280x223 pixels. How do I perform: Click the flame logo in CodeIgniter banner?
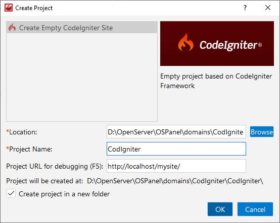pyautogui.click(x=185, y=42)
